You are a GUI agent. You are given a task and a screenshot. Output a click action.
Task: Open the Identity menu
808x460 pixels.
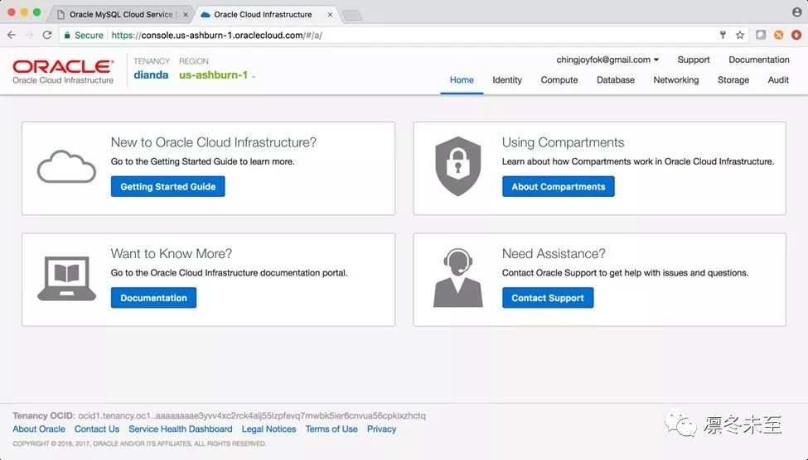pyautogui.click(x=507, y=79)
